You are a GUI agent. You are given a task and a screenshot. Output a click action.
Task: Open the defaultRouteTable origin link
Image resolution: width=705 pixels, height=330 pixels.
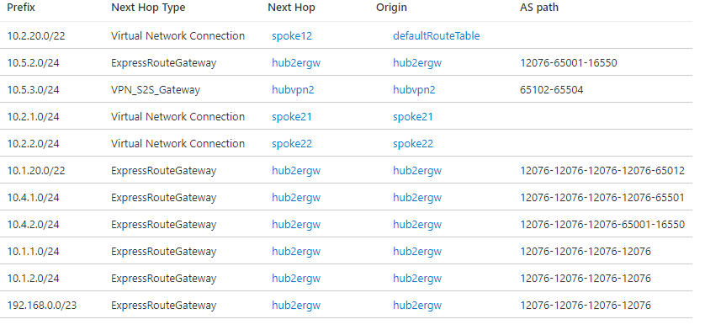coord(436,36)
